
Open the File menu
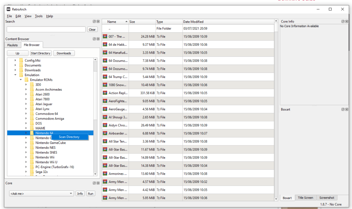click(x=9, y=16)
